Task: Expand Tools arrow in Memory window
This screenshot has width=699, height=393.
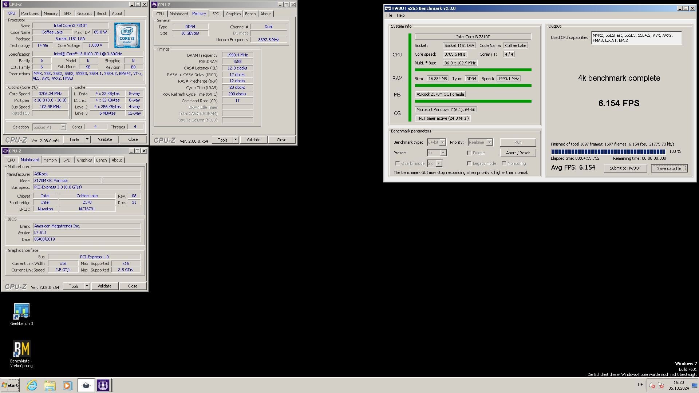Action: tap(236, 140)
